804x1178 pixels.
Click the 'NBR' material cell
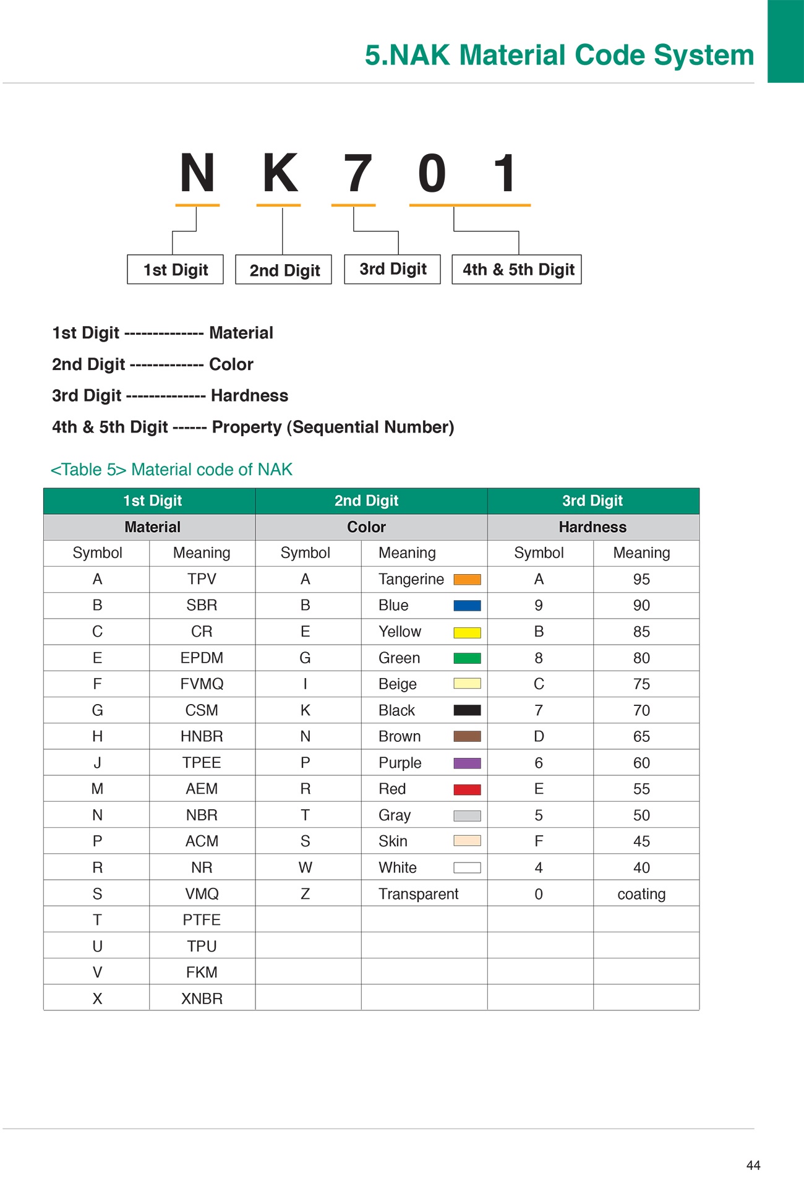click(202, 815)
